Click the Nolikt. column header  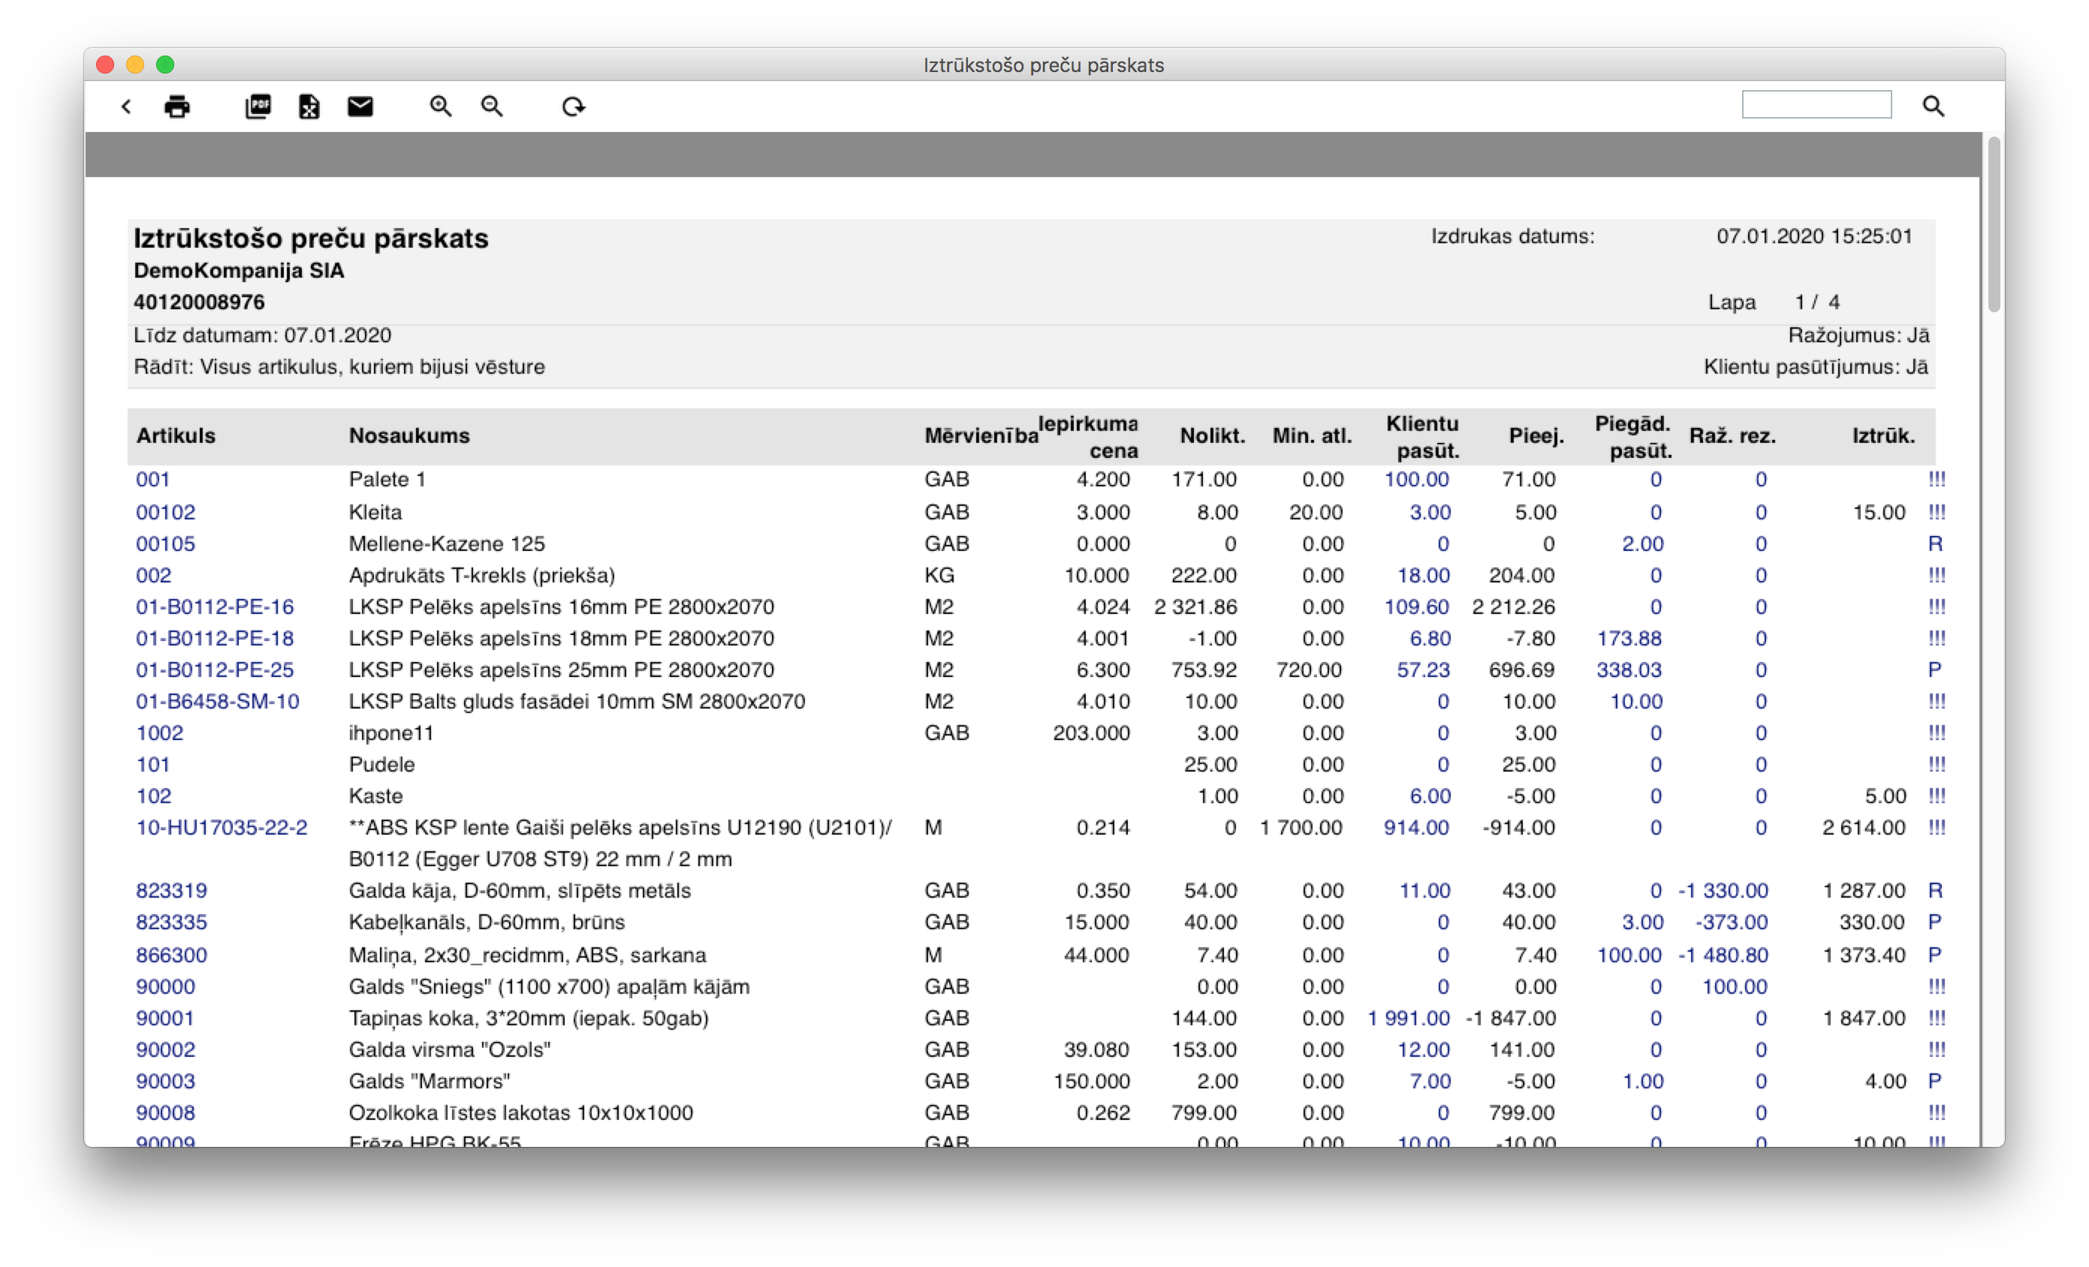(1213, 435)
